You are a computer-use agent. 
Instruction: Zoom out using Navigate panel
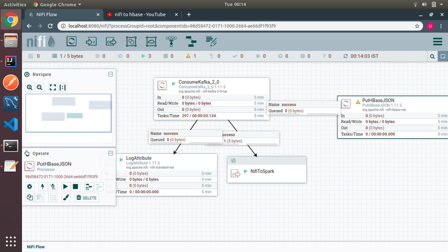[40, 87]
